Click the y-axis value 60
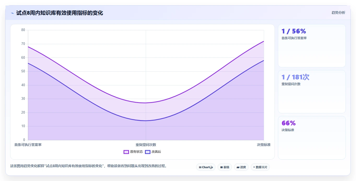356x181 pixels. coord(23,57)
